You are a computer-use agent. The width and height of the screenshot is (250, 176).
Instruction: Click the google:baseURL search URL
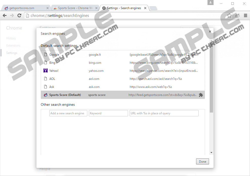[164, 55]
